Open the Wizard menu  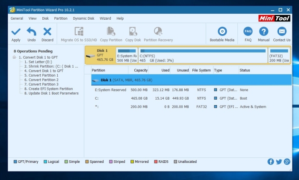pyautogui.click(x=105, y=18)
